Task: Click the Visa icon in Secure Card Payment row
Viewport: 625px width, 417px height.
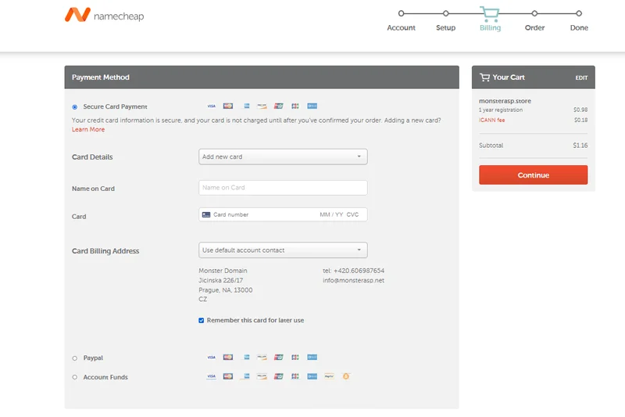Action: tap(211, 106)
